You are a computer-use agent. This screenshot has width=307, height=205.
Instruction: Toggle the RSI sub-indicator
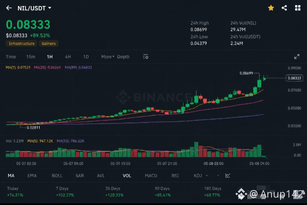click(x=175, y=176)
